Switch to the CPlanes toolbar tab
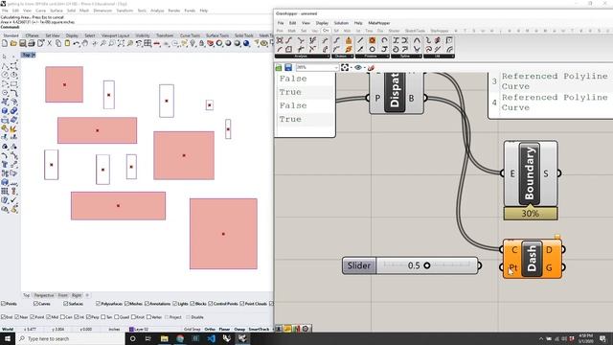 [32, 35]
